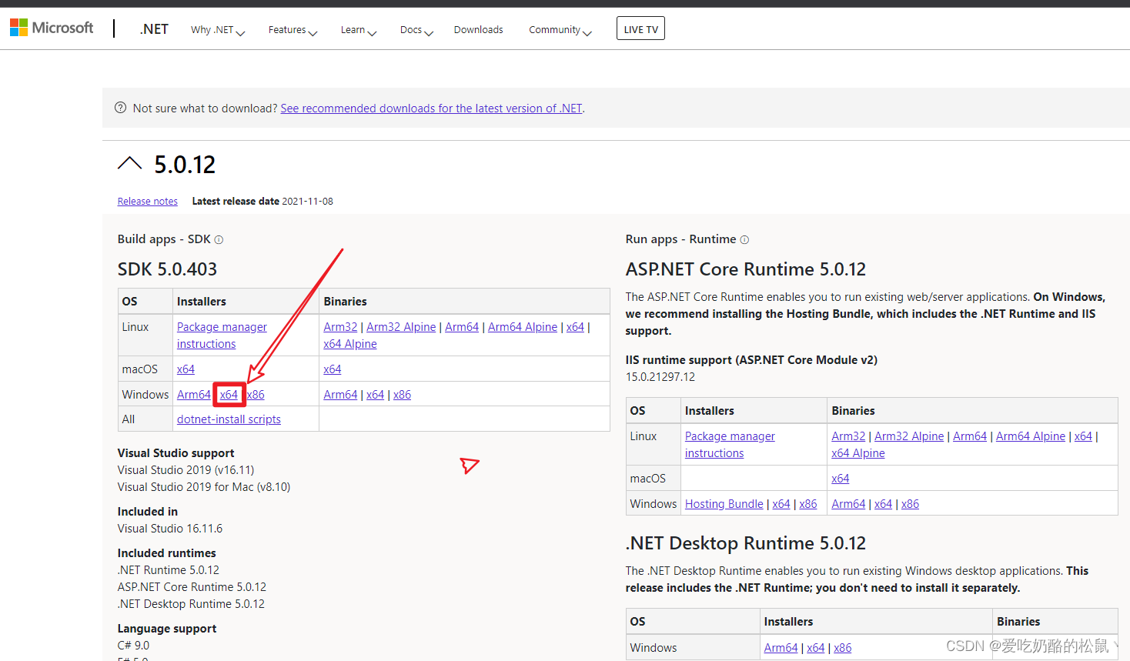Download SDK Windows x86 installer

click(256, 395)
